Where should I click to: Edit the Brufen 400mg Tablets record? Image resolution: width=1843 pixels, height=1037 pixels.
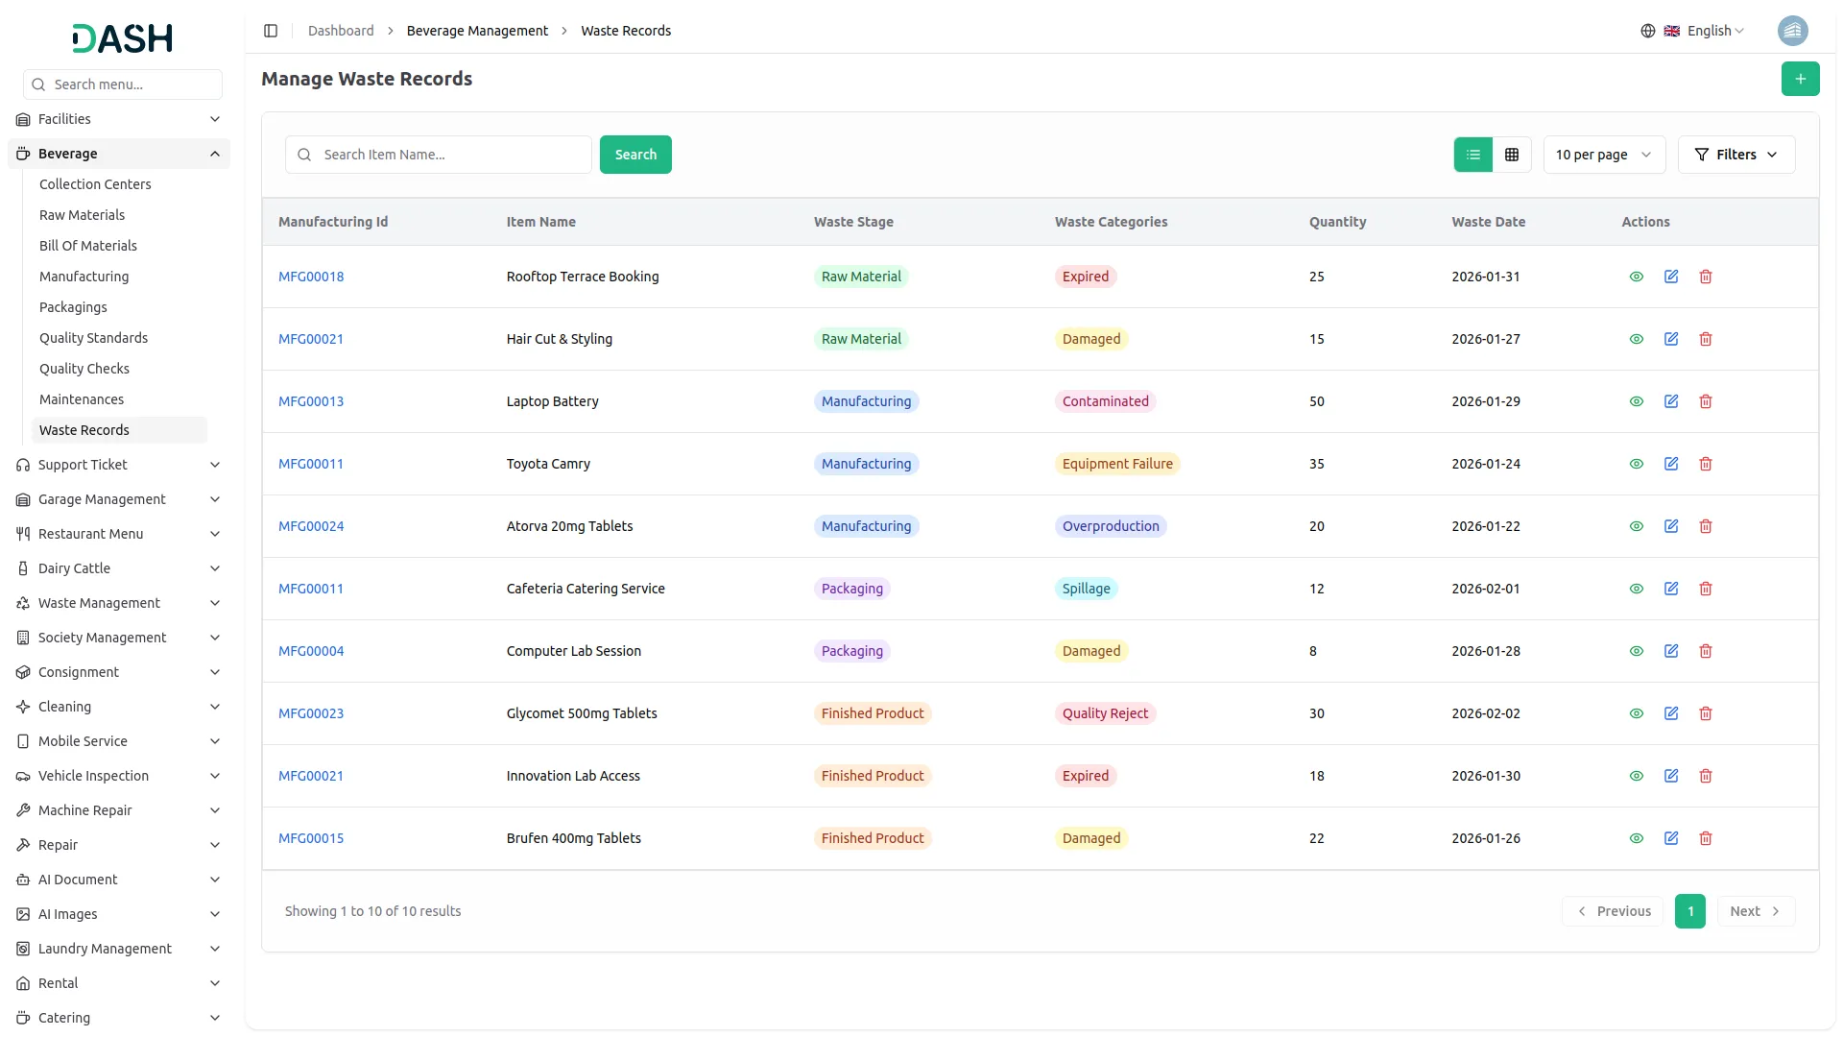1670,838
